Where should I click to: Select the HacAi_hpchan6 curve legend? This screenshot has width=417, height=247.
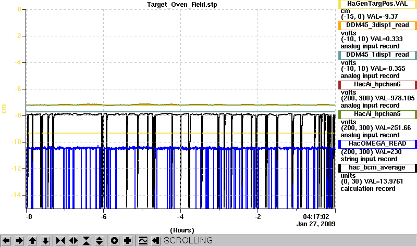(x=377, y=85)
